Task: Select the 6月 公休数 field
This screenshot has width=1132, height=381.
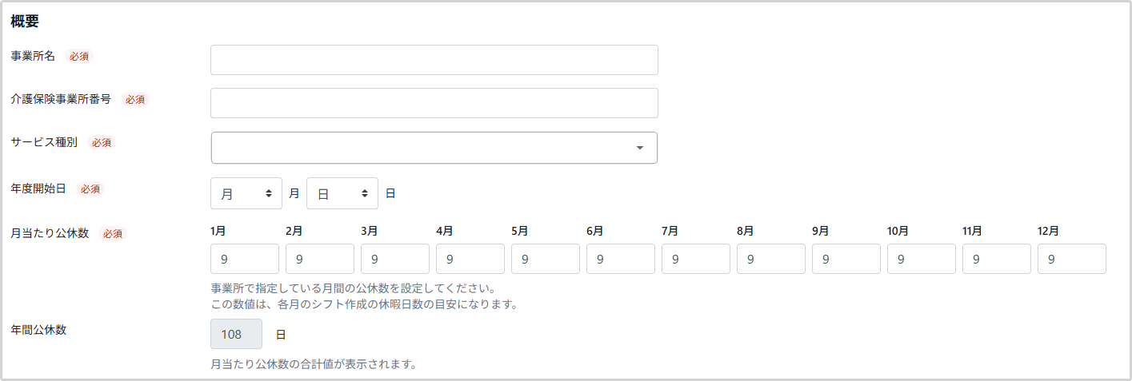Action: tap(621, 259)
